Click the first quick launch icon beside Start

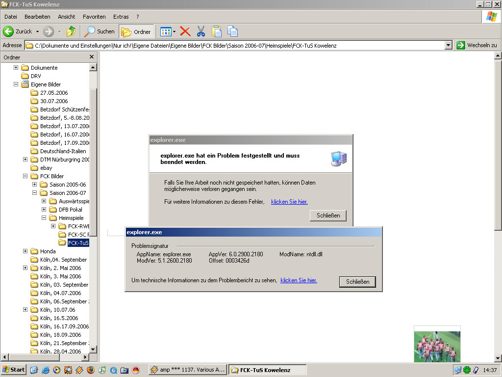click(34, 370)
